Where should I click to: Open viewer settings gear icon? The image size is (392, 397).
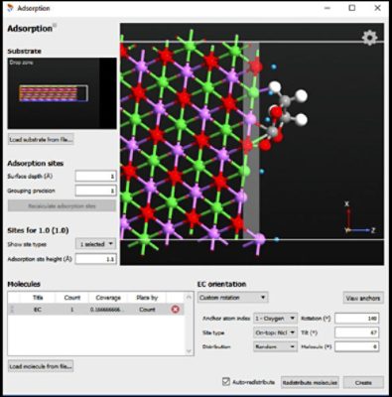click(369, 38)
